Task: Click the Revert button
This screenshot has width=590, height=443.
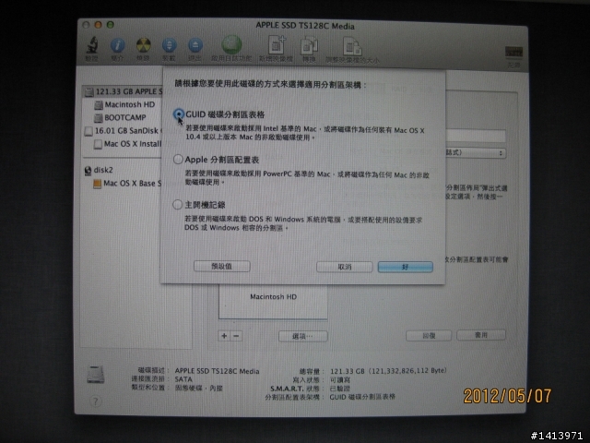Action: [429, 335]
